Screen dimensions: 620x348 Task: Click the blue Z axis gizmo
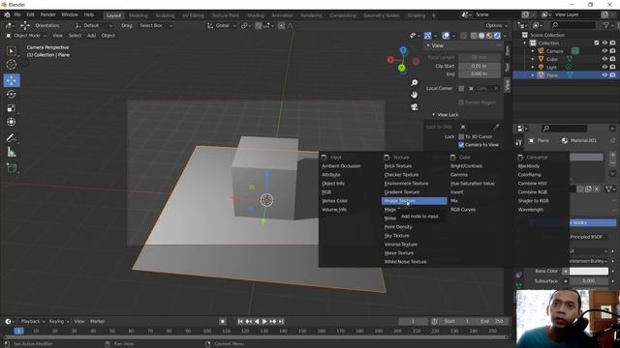(403, 50)
